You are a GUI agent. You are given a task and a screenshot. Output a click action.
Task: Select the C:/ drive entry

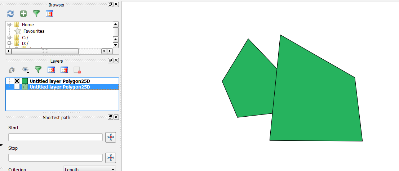(25, 37)
